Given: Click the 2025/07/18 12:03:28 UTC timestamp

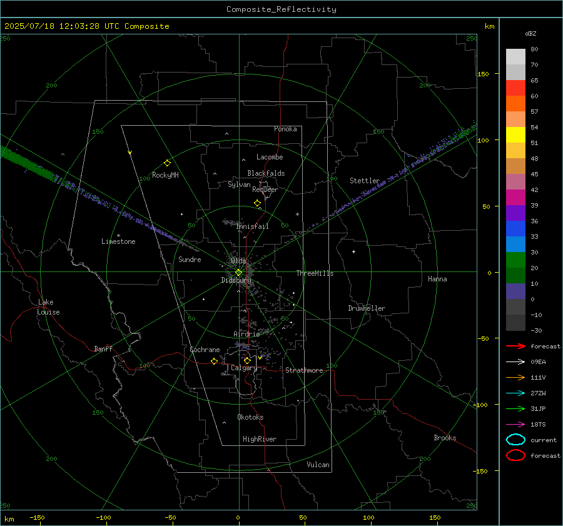Looking at the screenshot, I should [x=86, y=26].
